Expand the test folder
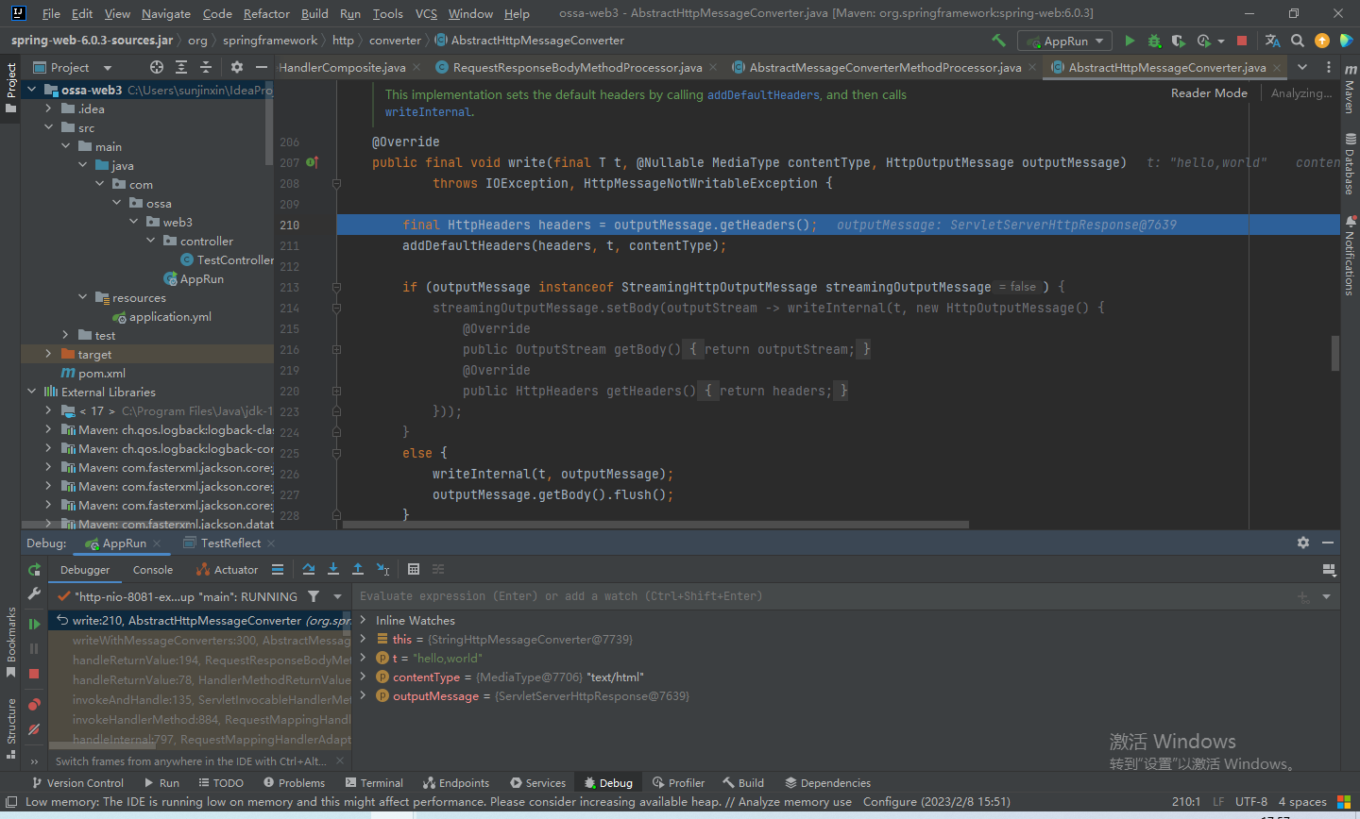This screenshot has height=819, width=1360. [65, 335]
